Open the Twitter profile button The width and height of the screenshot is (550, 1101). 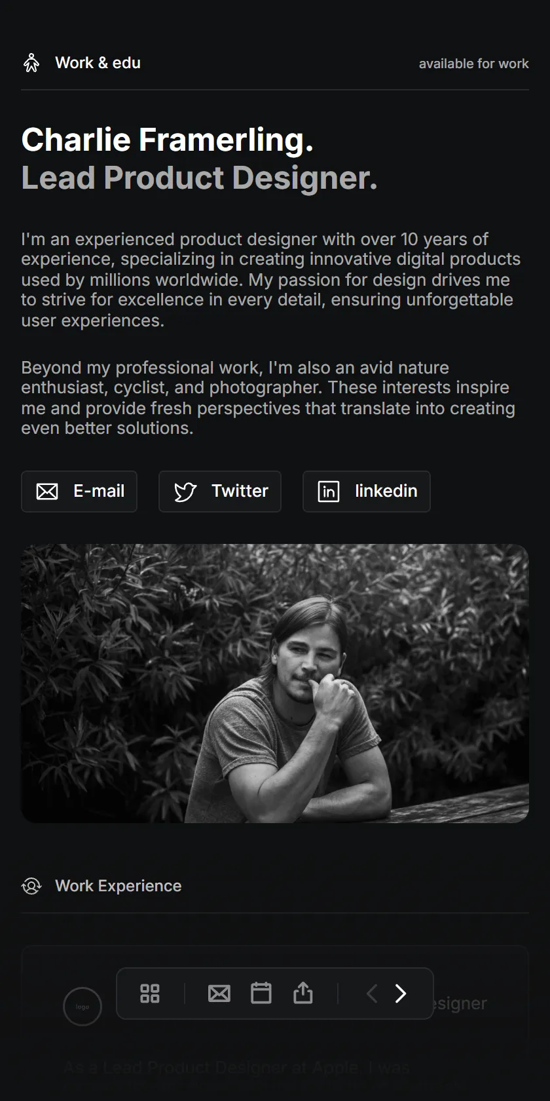point(220,492)
